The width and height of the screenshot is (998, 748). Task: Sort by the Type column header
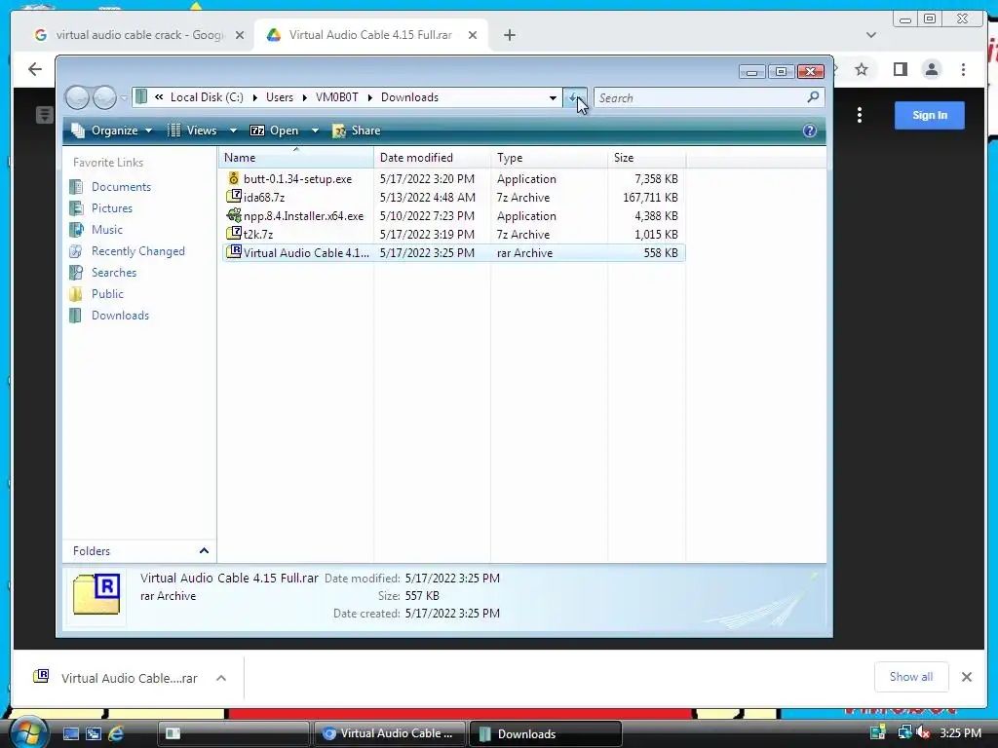[x=550, y=158]
